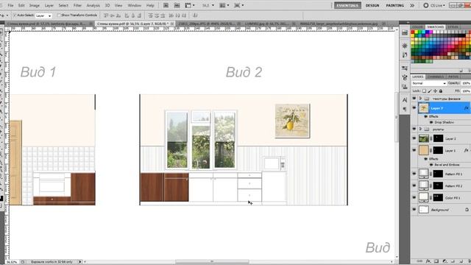This screenshot has height=265, width=471.
Task: Toggle Bevel and Emboss effect visibility
Action: pos(432,165)
